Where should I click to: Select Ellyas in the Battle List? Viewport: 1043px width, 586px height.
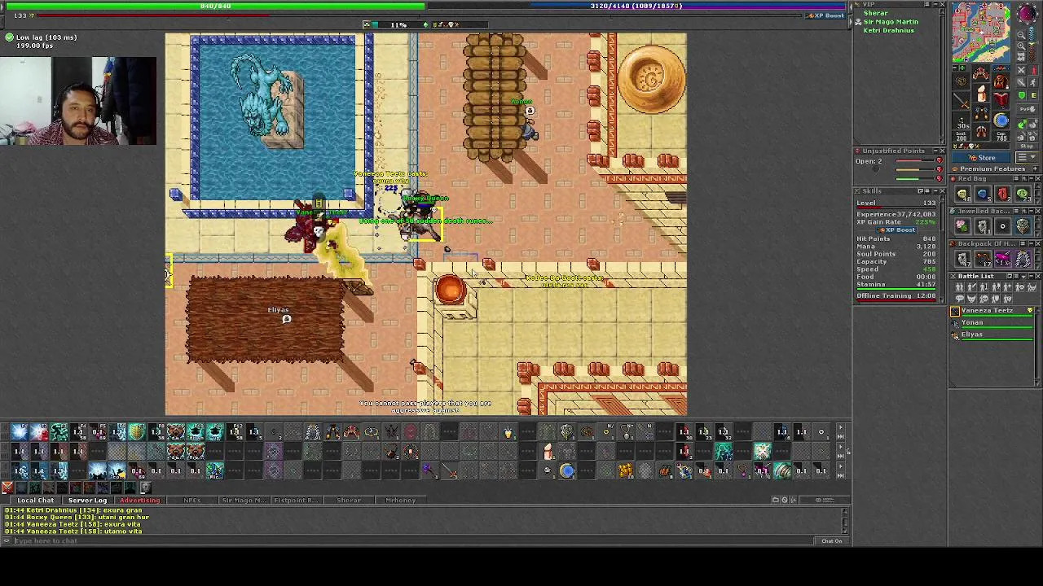[x=992, y=335]
